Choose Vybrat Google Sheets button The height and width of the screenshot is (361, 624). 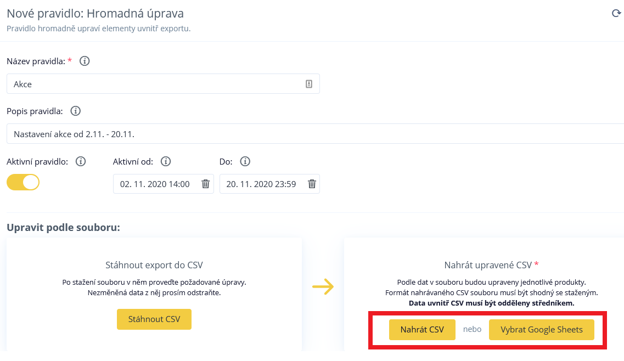[541, 330]
